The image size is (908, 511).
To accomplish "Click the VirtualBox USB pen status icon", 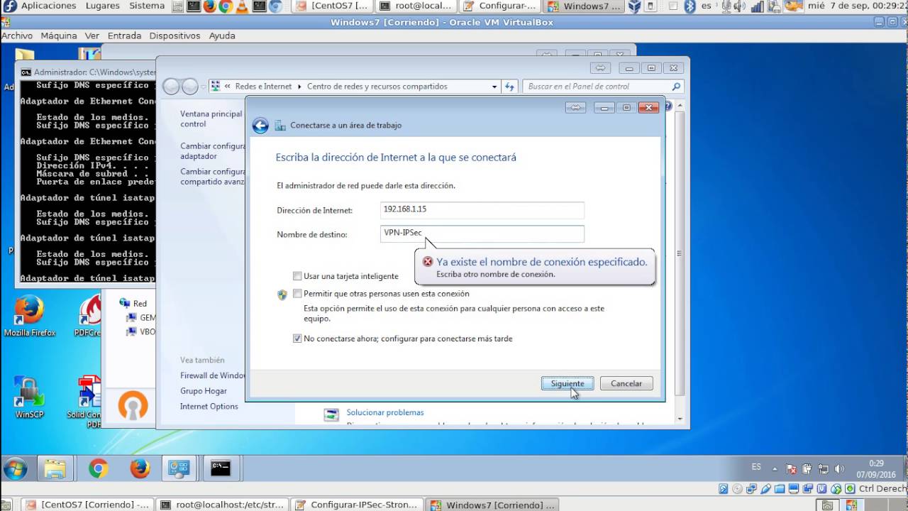I will click(765, 488).
